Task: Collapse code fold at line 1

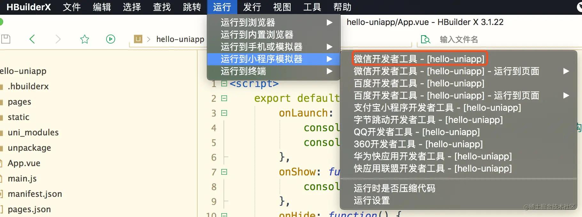Action: pyautogui.click(x=224, y=84)
